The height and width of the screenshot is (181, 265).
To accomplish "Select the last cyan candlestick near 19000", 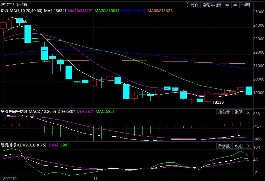I will pos(249,91).
